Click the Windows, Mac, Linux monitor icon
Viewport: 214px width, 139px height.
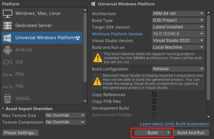(8, 13)
